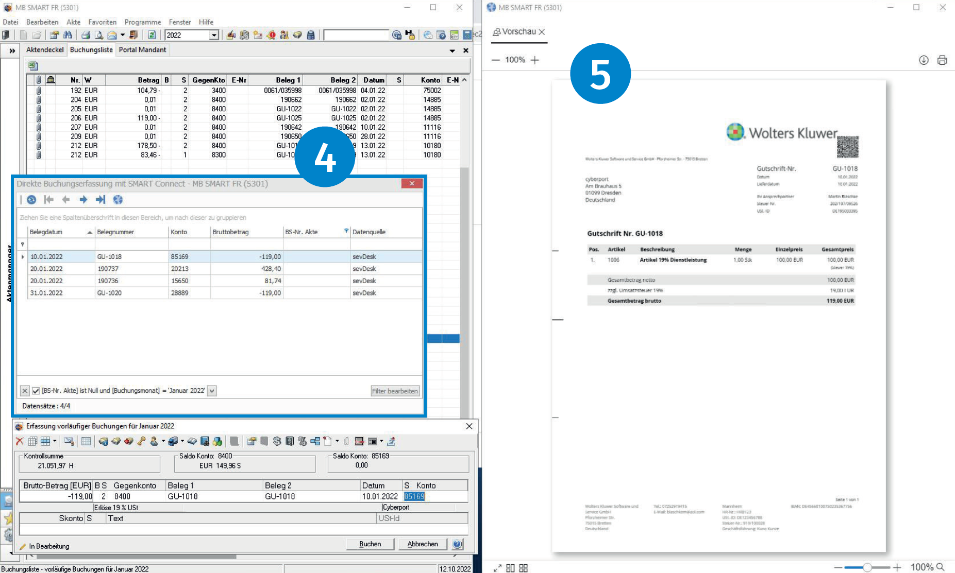
Task: Click the download icon in Vorschau window
Action: click(x=924, y=60)
